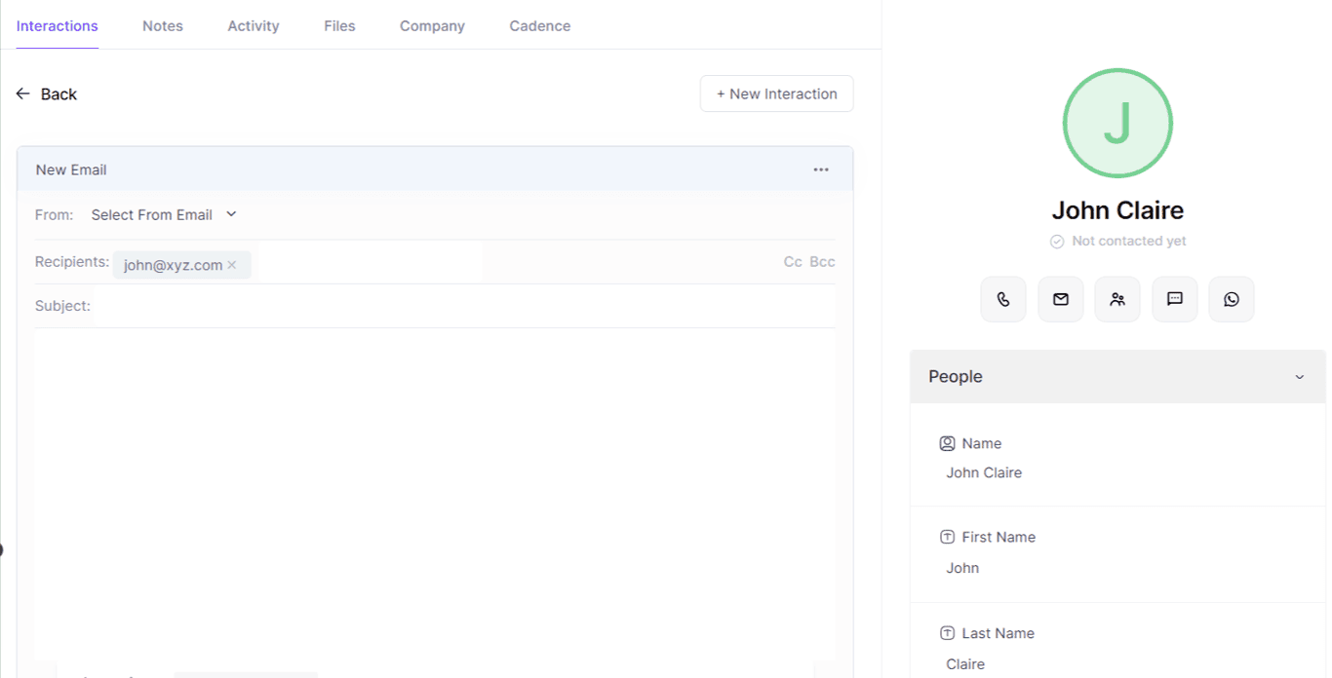Open the email action icon

(1060, 299)
